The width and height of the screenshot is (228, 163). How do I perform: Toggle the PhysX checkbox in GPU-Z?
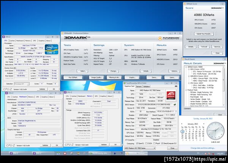coord(154,143)
